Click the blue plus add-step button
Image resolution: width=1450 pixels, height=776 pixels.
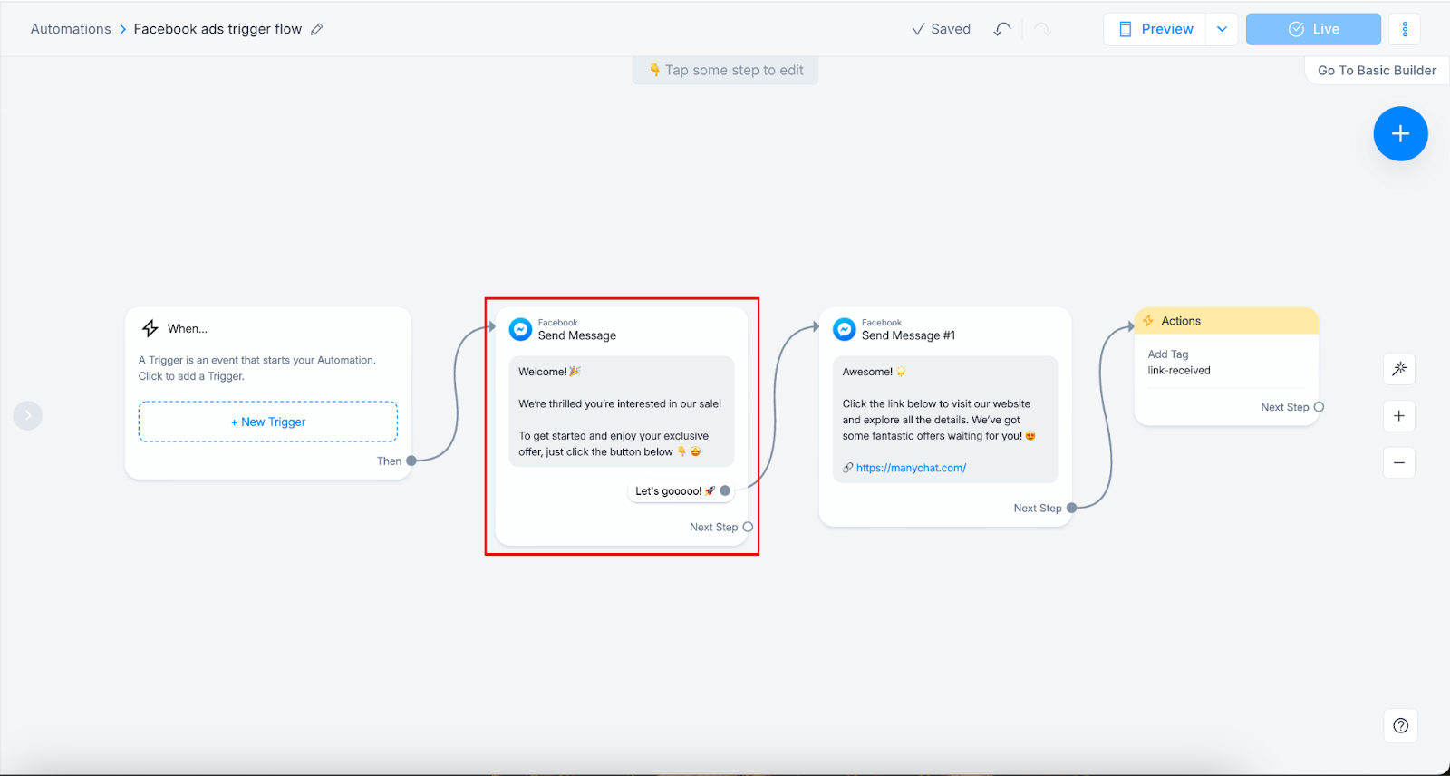point(1400,134)
